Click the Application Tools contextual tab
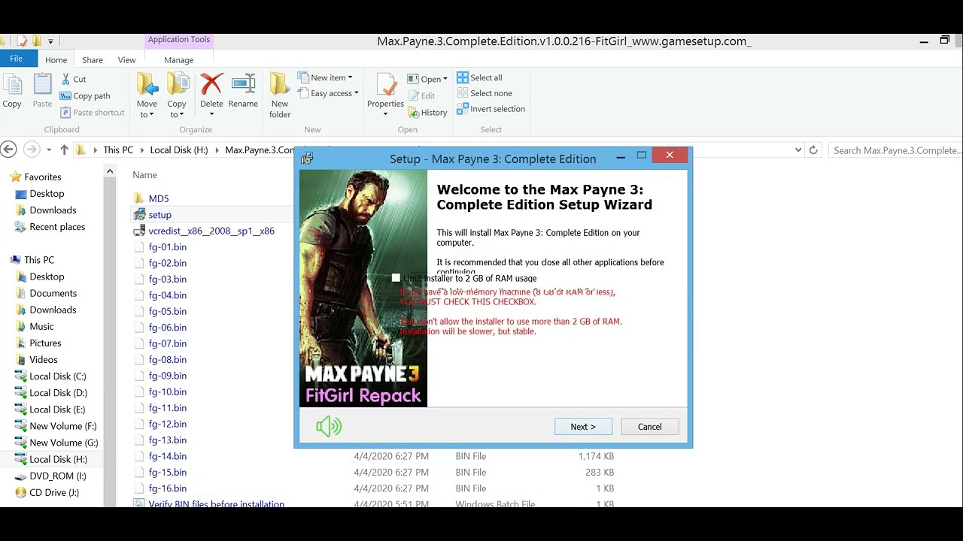The width and height of the screenshot is (963, 541). click(x=179, y=40)
